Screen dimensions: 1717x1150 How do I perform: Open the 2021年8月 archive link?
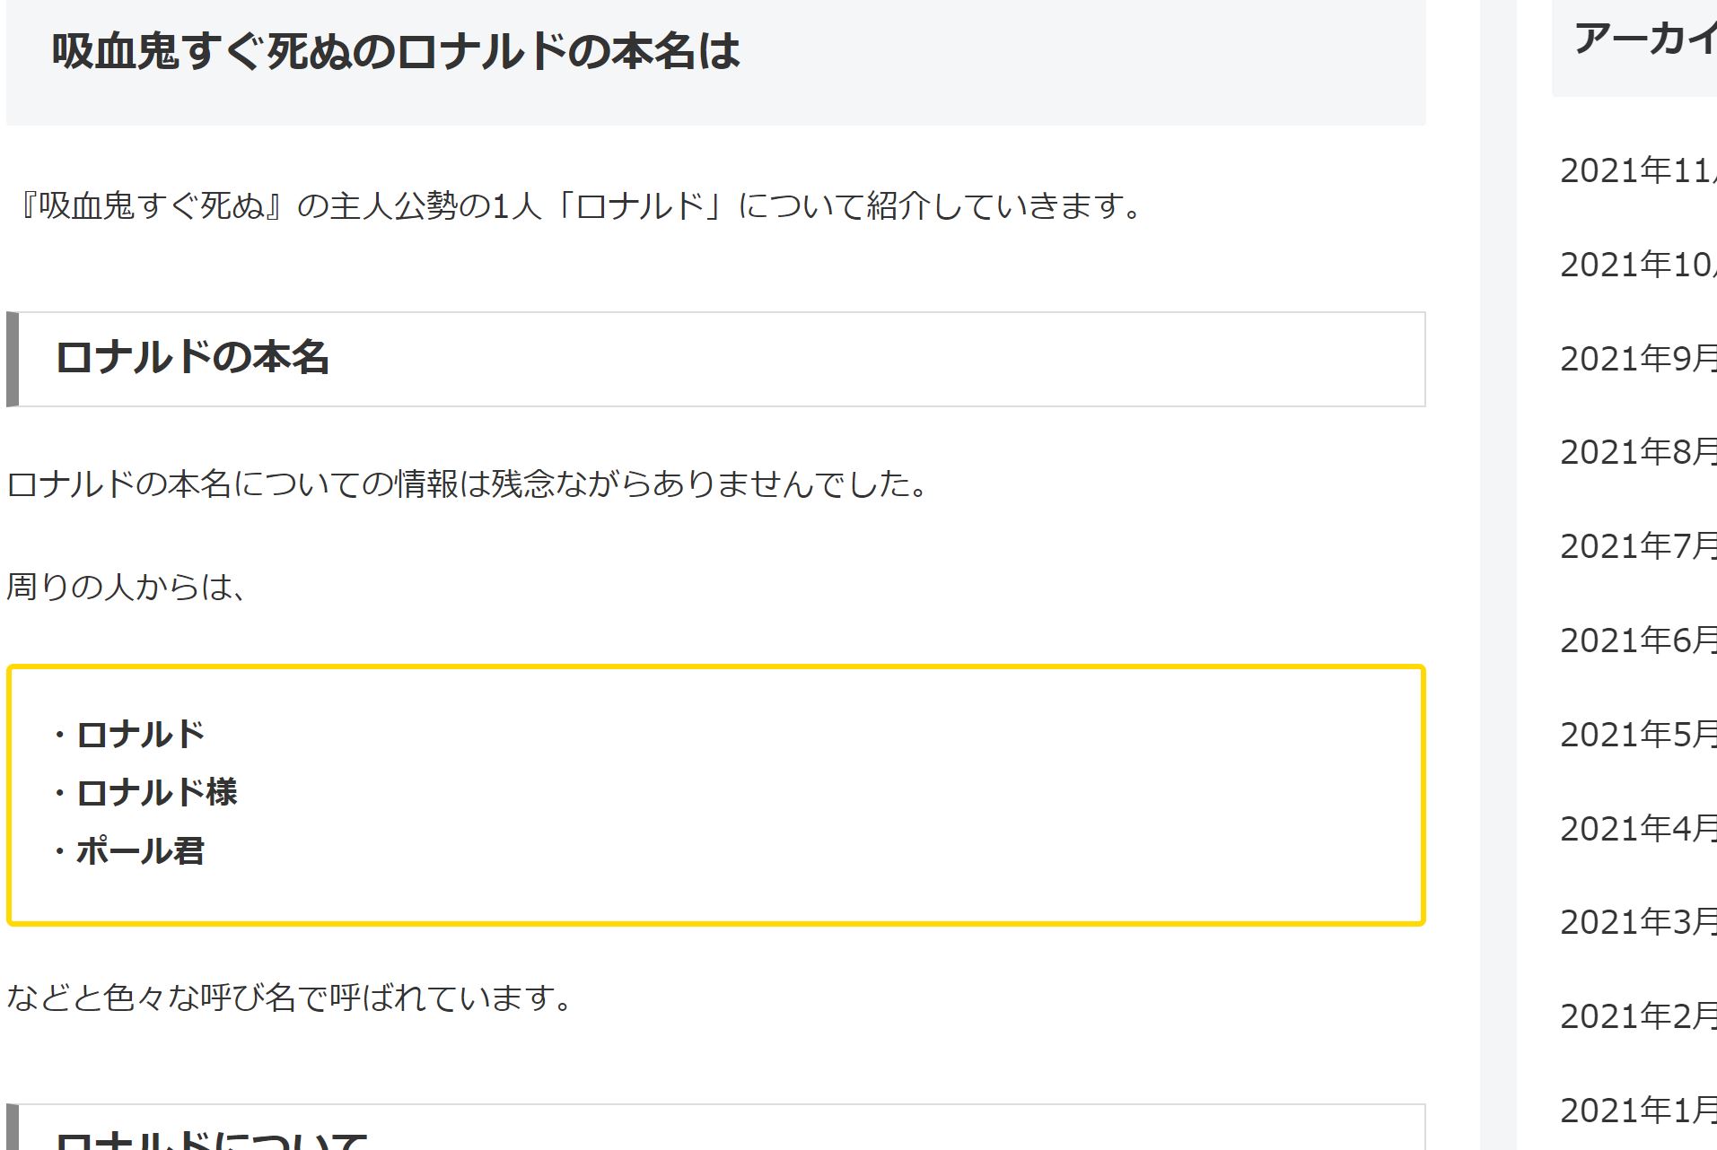[1638, 452]
